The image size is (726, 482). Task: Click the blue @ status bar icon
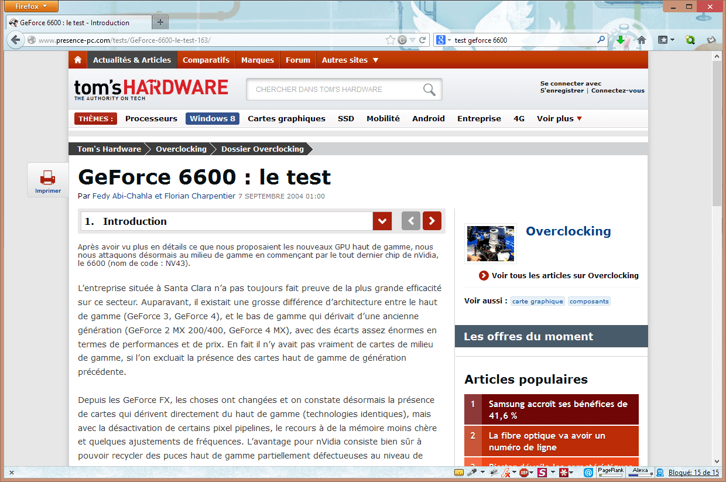click(588, 472)
